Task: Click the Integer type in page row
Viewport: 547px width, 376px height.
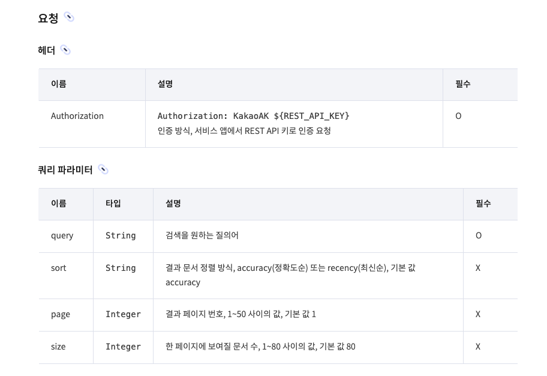Action: click(123, 314)
